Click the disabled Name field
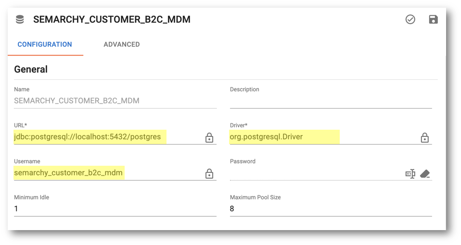This screenshot has height=245, width=461. (x=115, y=100)
